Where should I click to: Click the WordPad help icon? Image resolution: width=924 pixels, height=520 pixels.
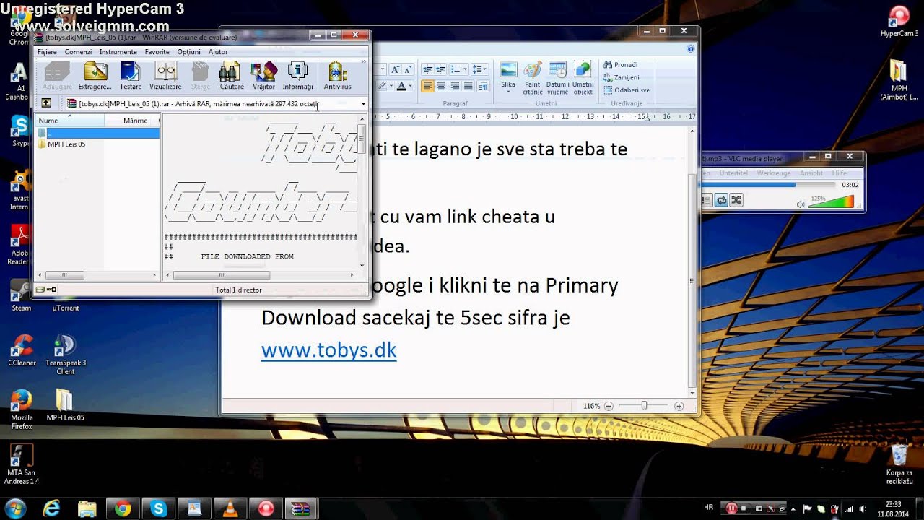click(691, 49)
